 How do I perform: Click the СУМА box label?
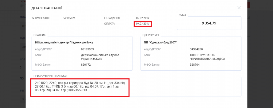pyautogui.click(x=183, y=15)
